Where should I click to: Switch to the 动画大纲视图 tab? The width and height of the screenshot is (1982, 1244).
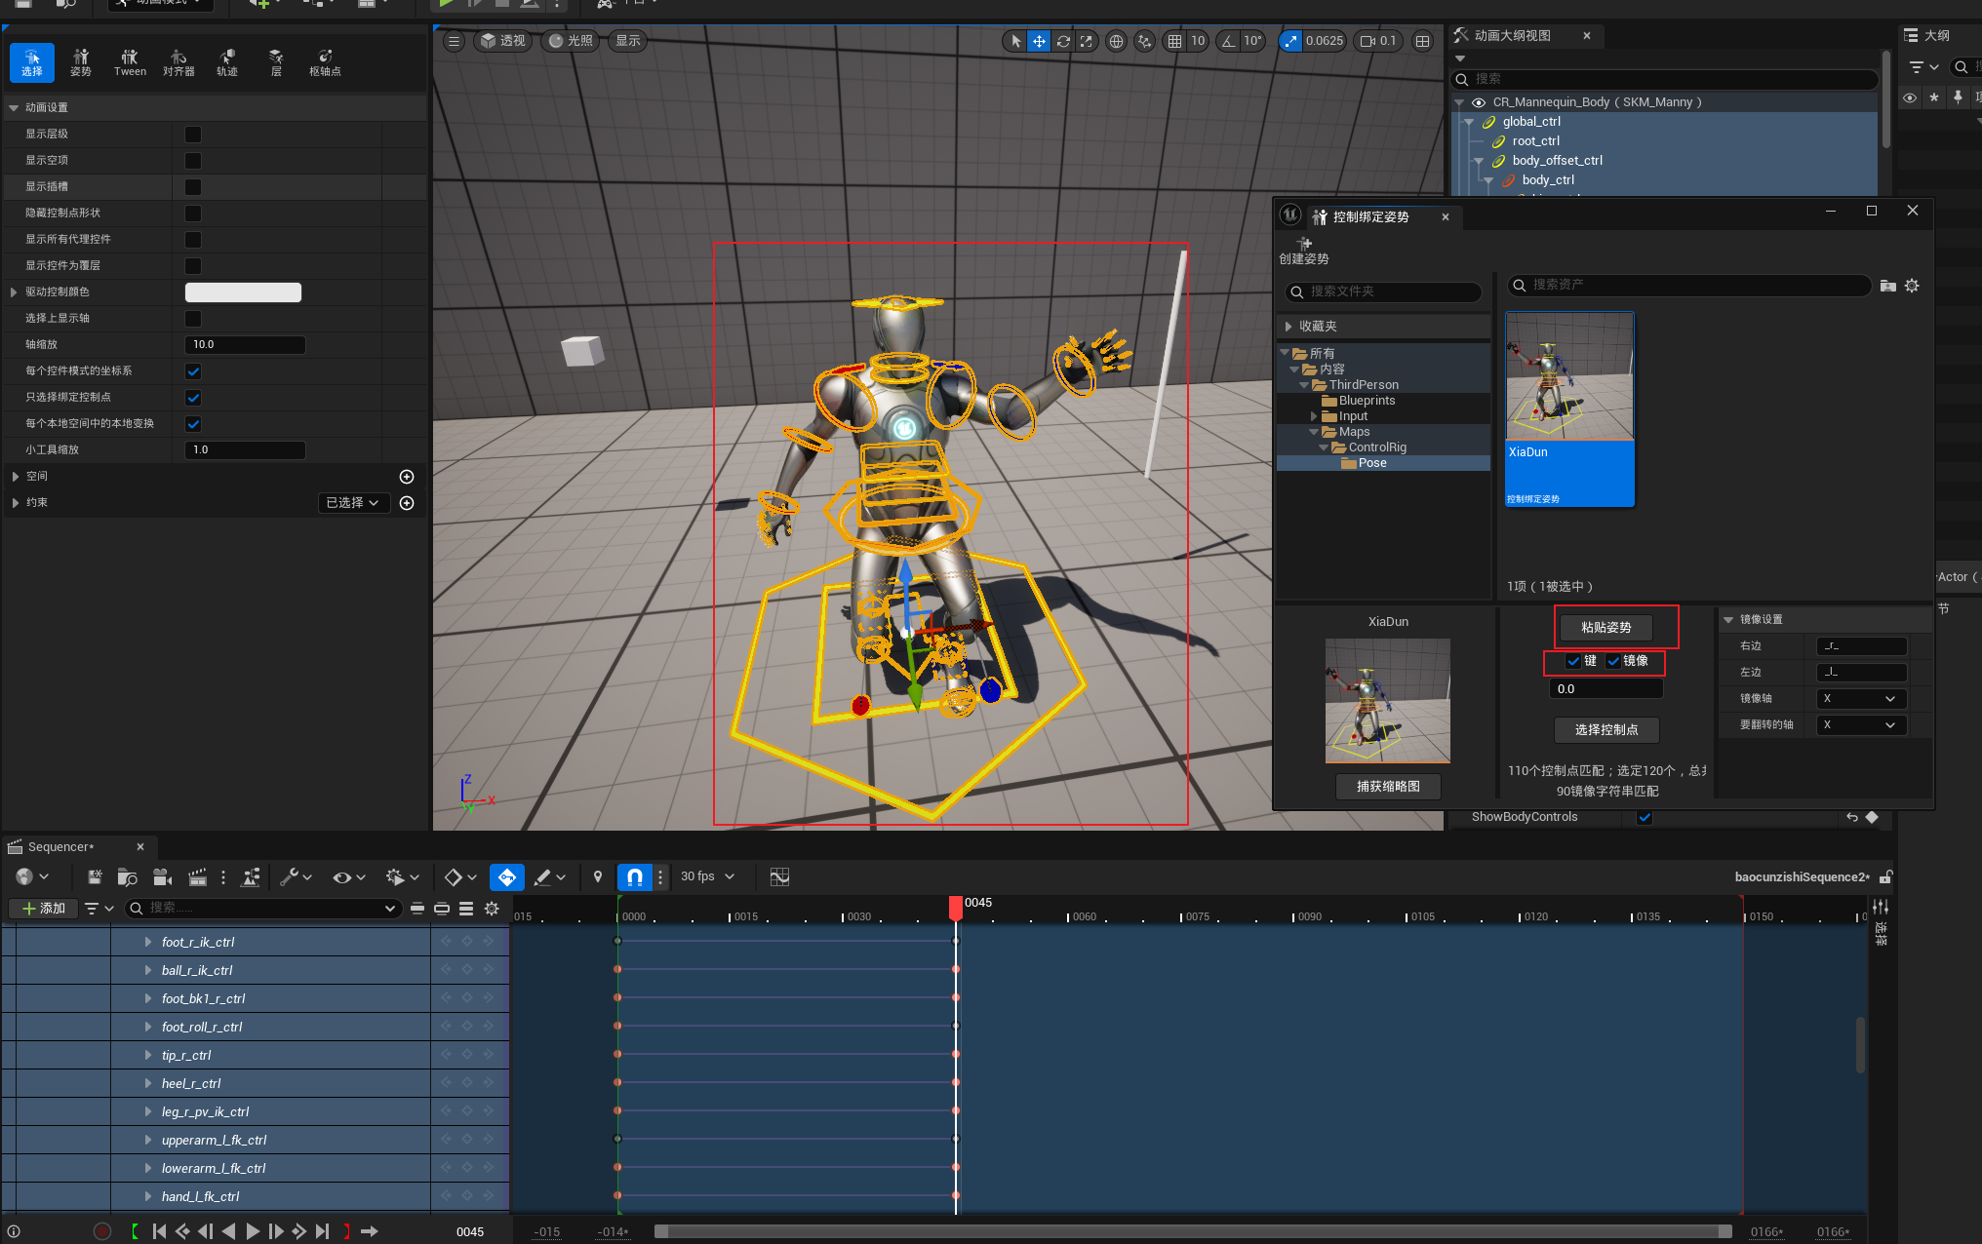pyautogui.click(x=1512, y=36)
